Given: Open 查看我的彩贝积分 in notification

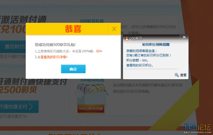Looking at the screenshot, I should click(140, 65).
